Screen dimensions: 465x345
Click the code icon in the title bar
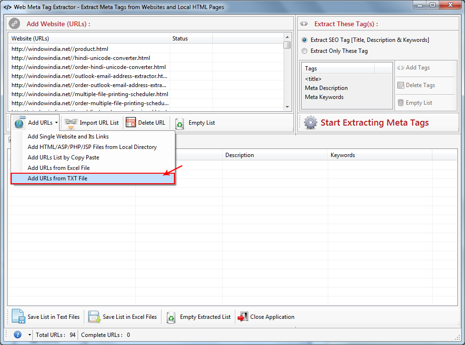tap(8, 7)
